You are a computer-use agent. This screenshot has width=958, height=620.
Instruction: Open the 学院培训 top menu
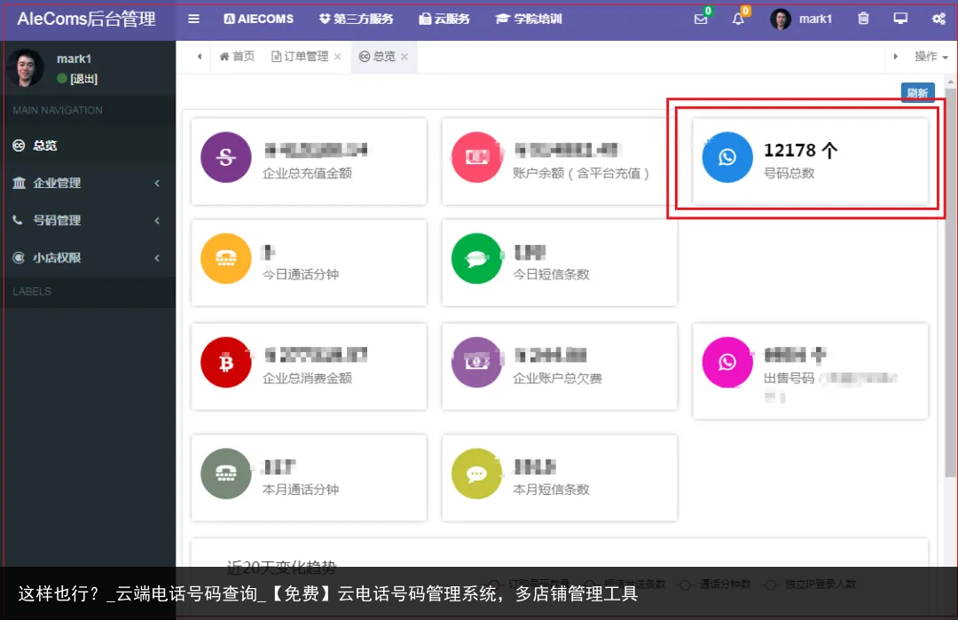(x=529, y=19)
